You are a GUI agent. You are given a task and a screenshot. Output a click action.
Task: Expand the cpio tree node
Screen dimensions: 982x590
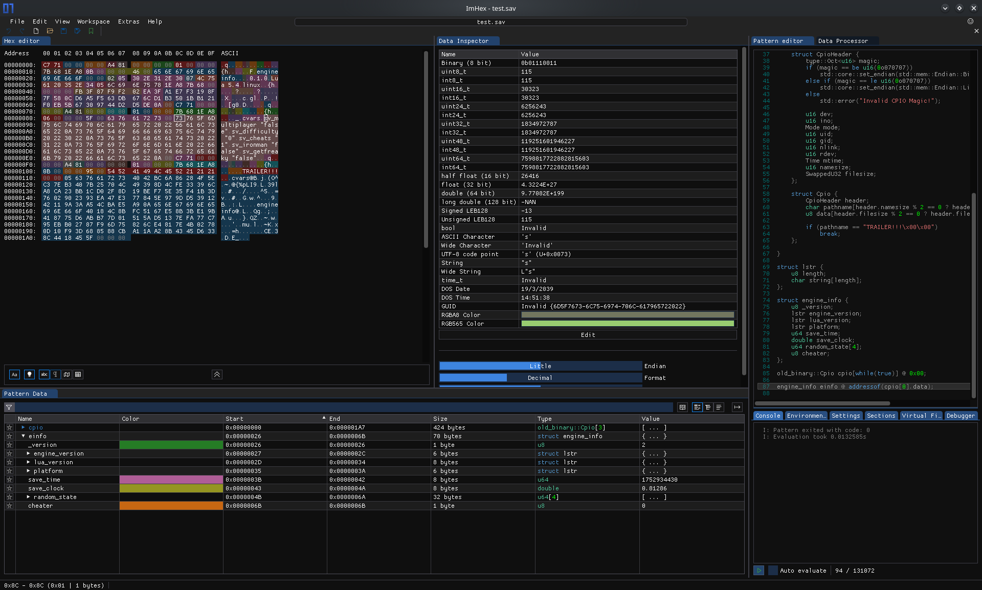[23, 427]
